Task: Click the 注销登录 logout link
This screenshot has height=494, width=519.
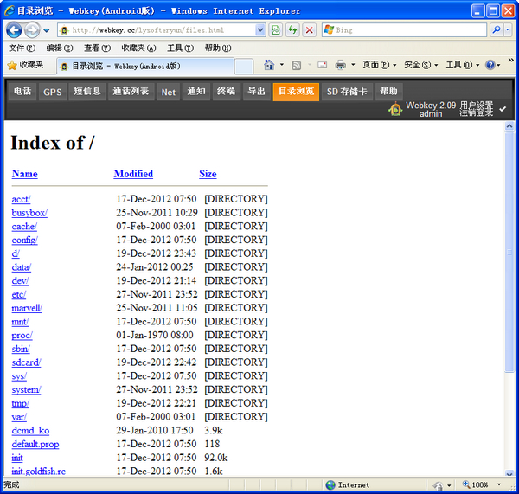Action: (x=476, y=113)
